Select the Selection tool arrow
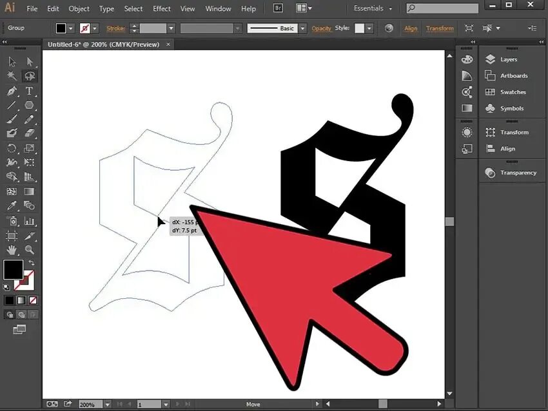The image size is (548, 411). [x=12, y=62]
